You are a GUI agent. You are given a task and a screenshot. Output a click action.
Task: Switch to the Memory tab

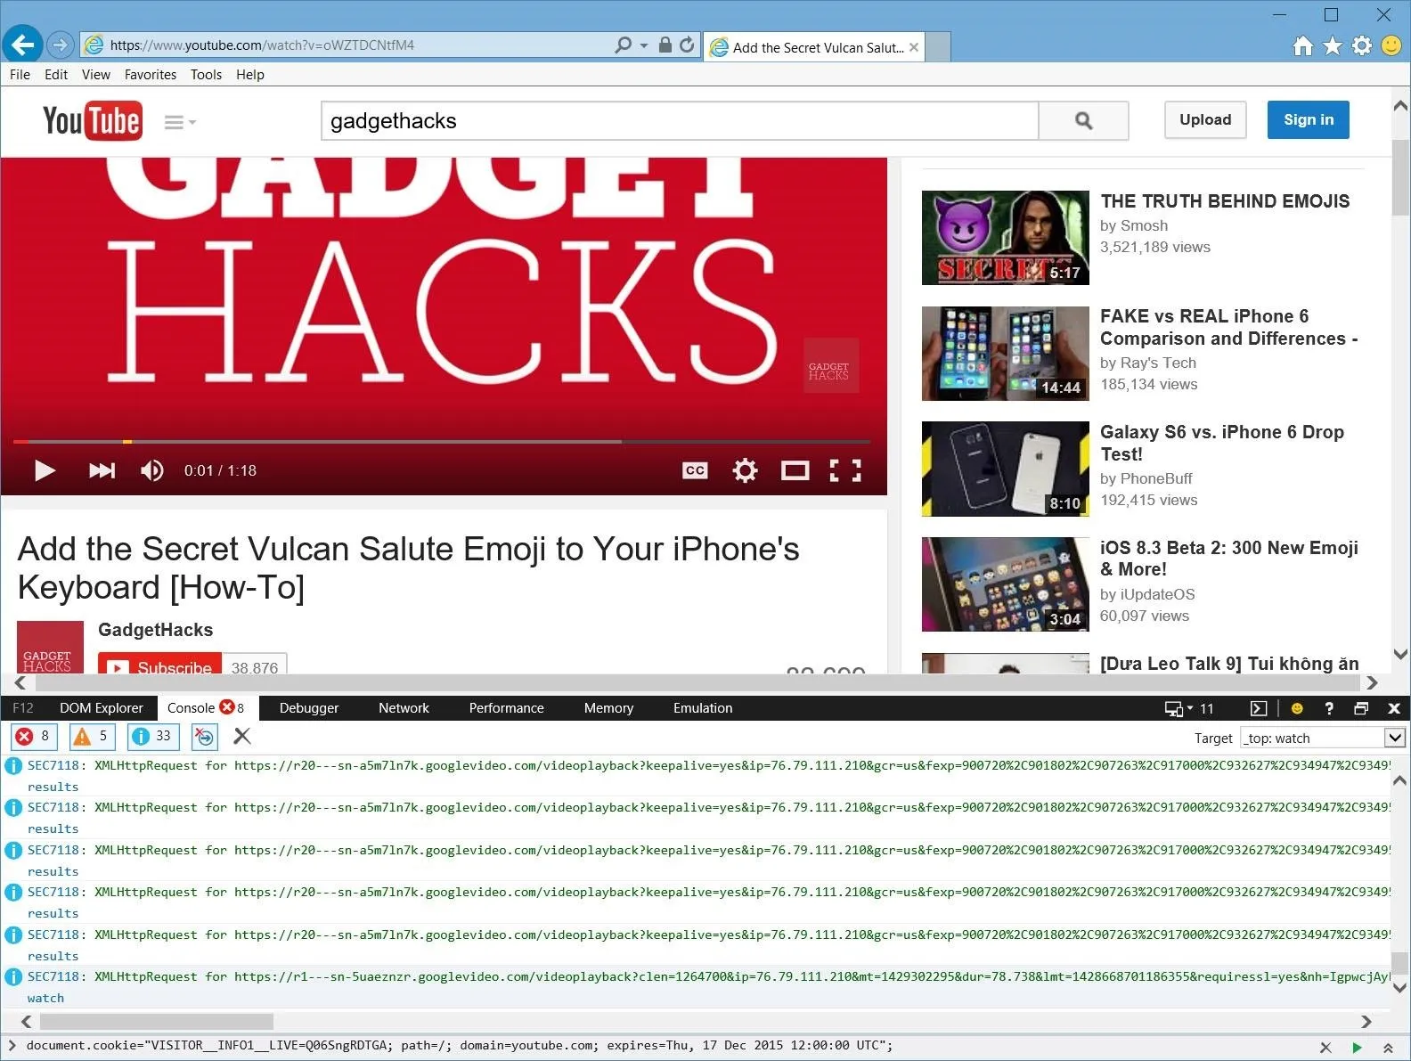(x=608, y=708)
